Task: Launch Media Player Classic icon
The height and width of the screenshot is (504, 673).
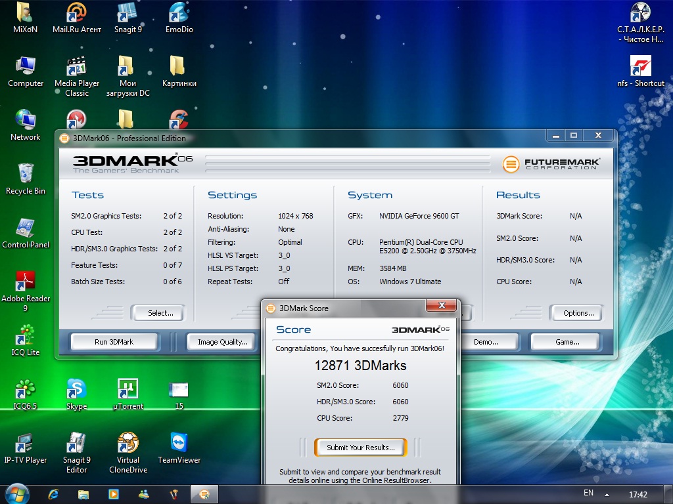Action: click(77, 76)
